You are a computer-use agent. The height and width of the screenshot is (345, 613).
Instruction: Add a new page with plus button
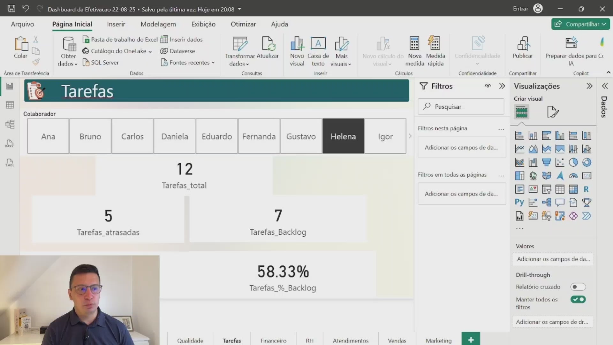(471, 340)
